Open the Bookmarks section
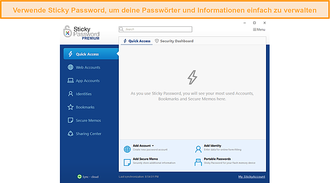Screen dimensions: 330x183 click(85, 107)
